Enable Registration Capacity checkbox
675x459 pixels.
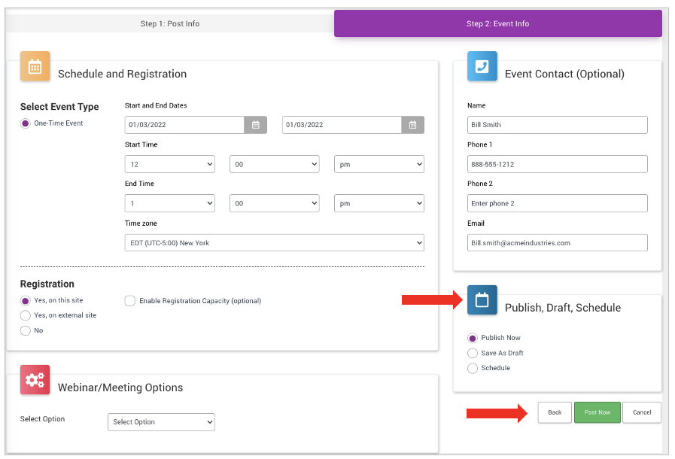[130, 301]
